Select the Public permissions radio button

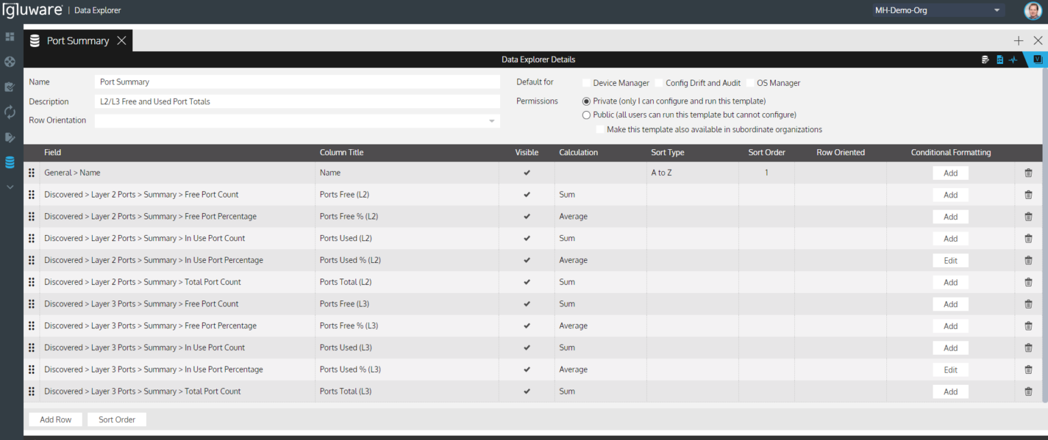586,114
